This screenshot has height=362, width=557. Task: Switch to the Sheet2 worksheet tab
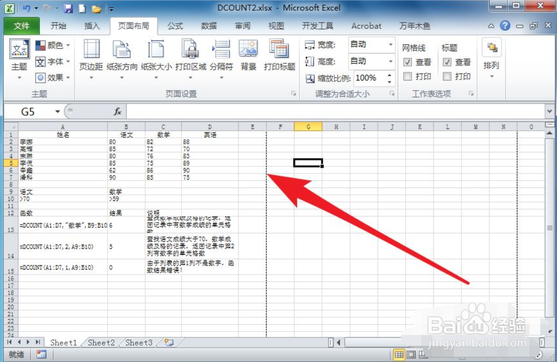[x=100, y=343]
